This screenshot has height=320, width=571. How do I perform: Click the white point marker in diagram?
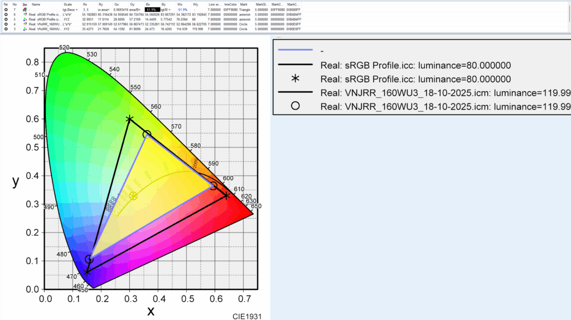tap(133, 196)
